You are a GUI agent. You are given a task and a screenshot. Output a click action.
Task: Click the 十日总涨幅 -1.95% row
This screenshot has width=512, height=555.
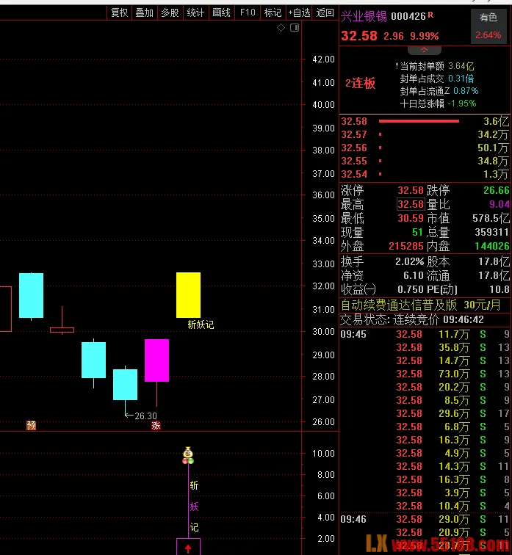tap(438, 104)
